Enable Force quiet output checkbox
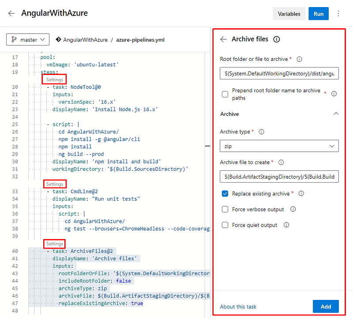The width and height of the screenshot is (353, 318). 225,225
